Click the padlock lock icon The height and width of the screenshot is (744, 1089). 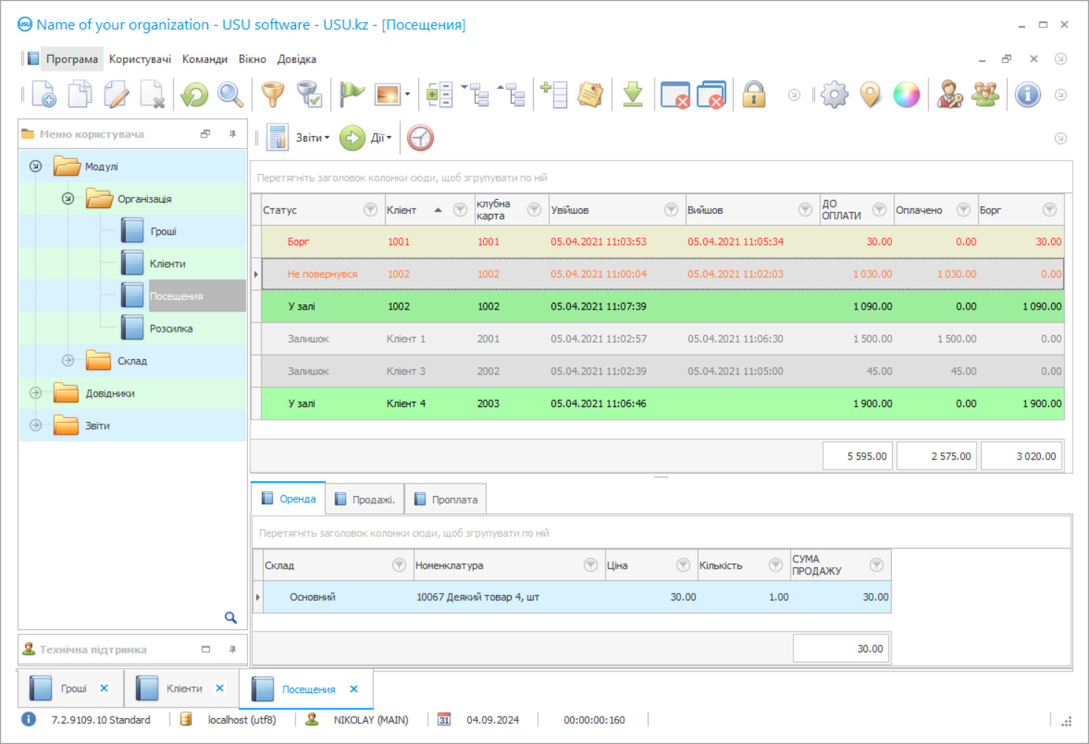(x=754, y=95)
